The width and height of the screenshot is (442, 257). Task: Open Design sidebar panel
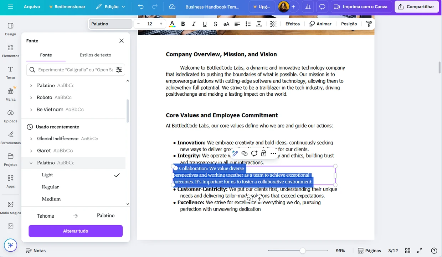coord(10,29)
